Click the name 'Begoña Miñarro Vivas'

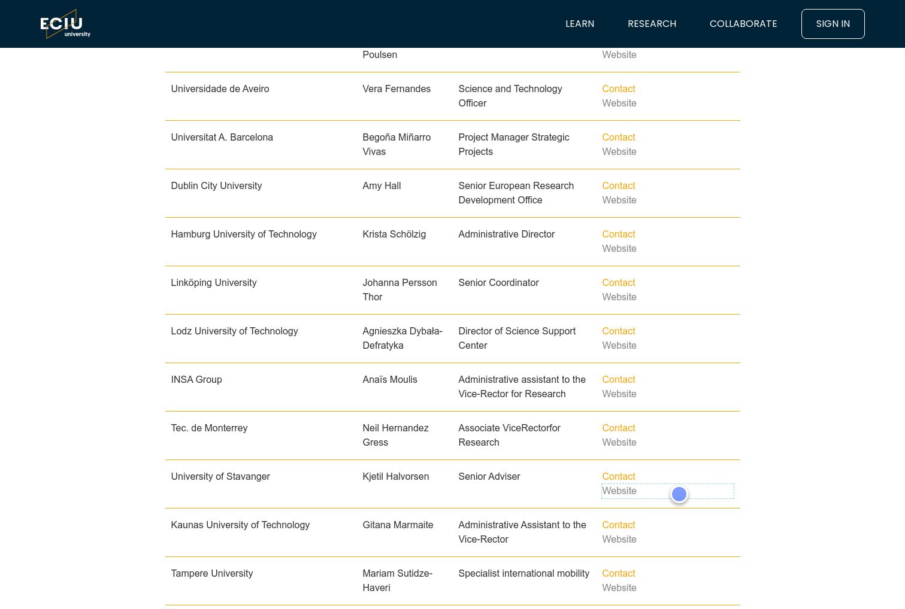pos(396,144)
